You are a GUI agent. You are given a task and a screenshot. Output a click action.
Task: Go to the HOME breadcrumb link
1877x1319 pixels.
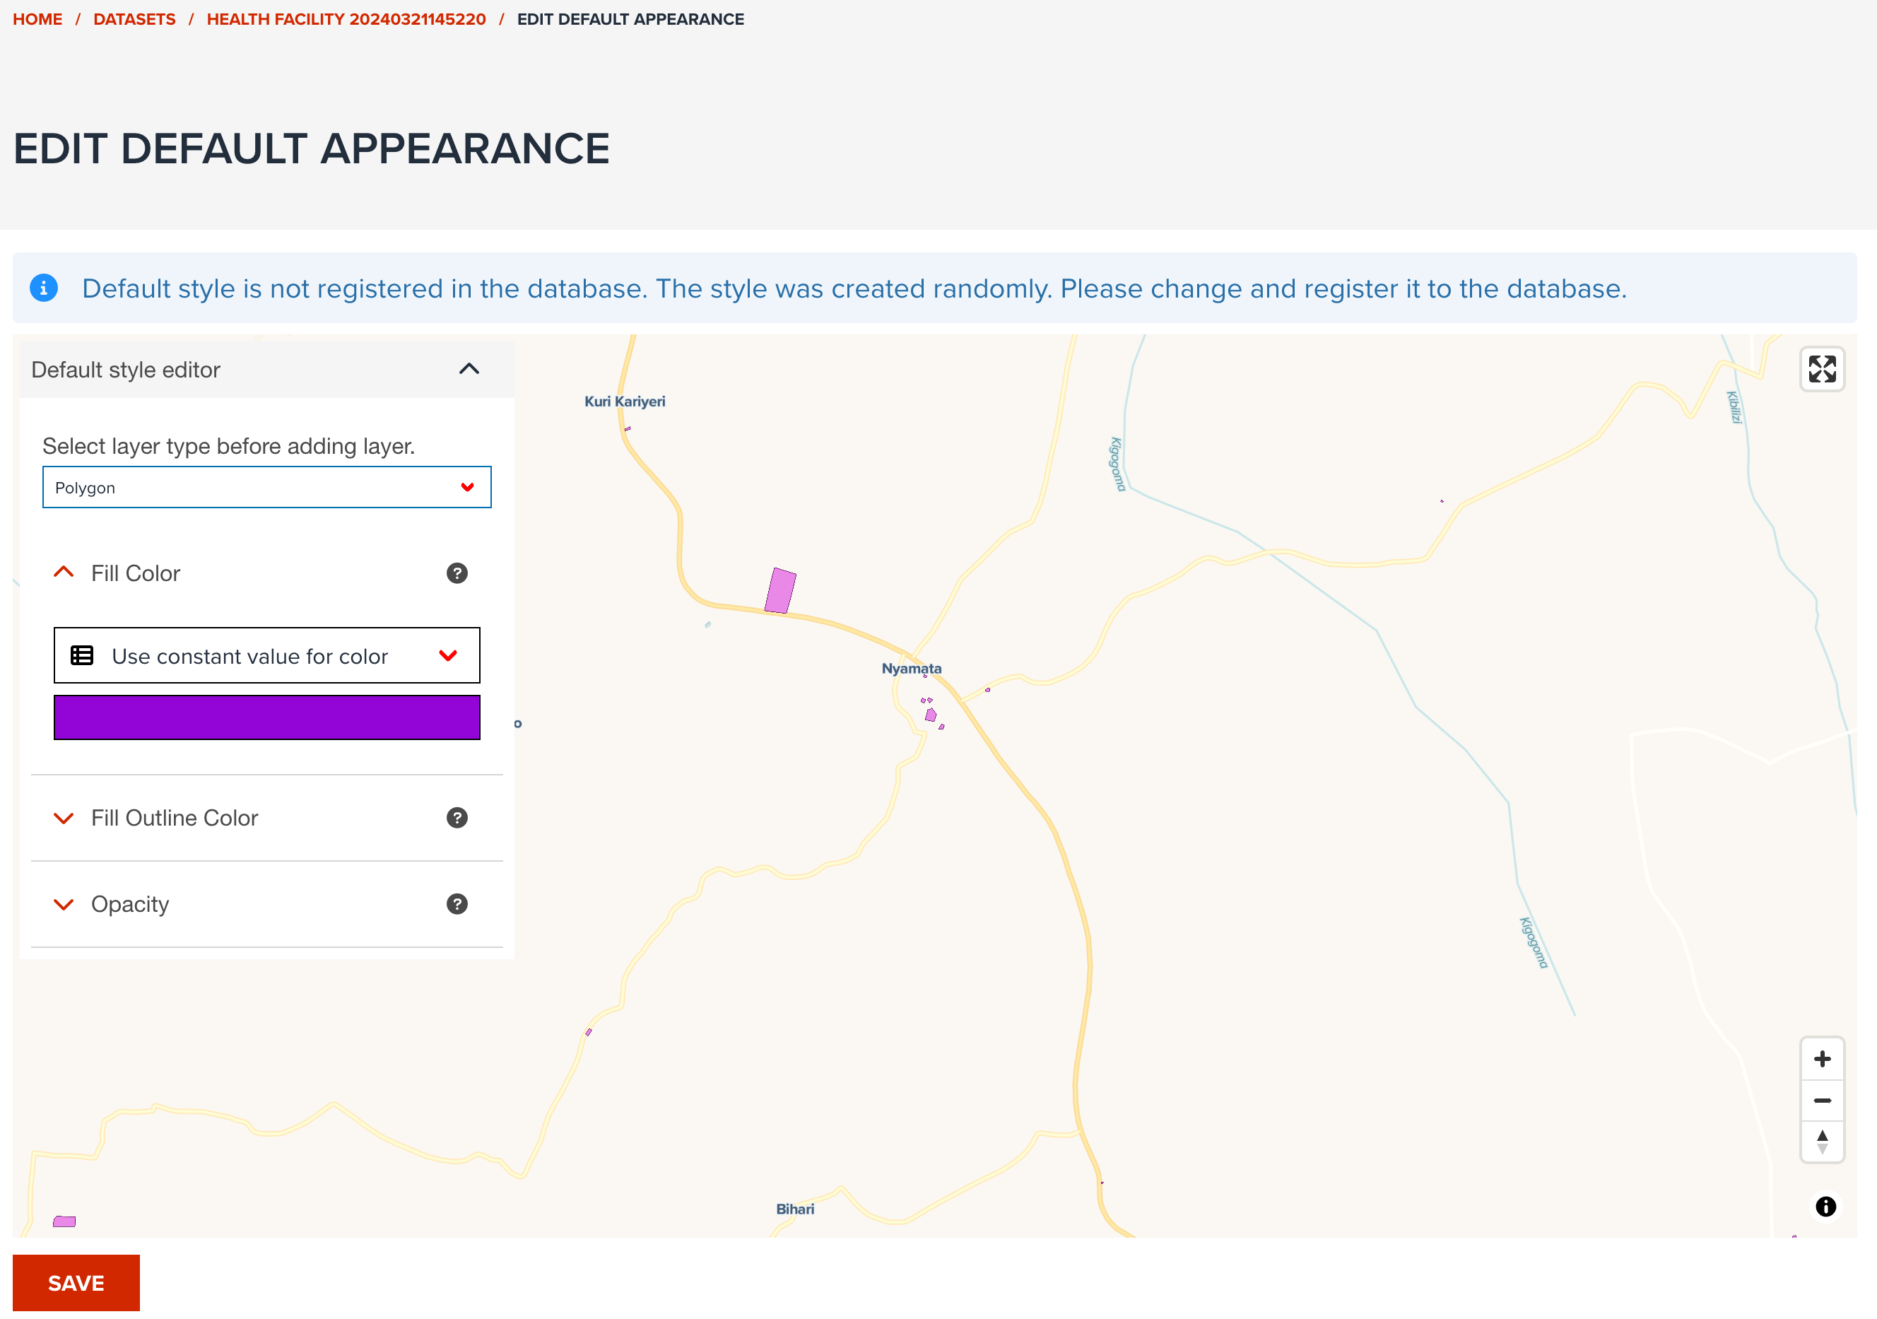coord(37,19)
